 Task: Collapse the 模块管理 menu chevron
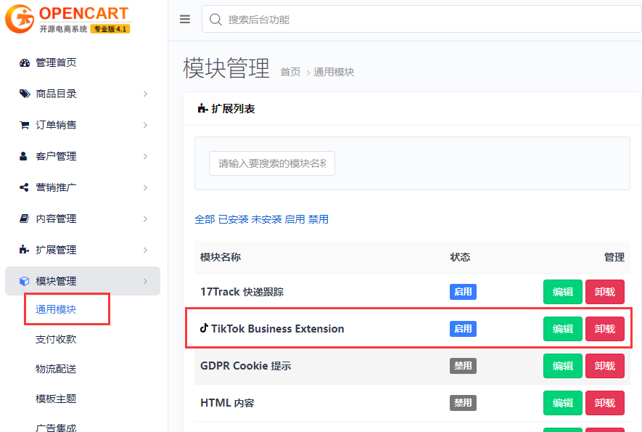145,281
